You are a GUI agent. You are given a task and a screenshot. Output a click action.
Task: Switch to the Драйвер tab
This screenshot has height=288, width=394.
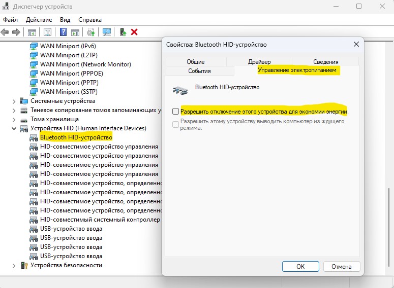[259, 62]
